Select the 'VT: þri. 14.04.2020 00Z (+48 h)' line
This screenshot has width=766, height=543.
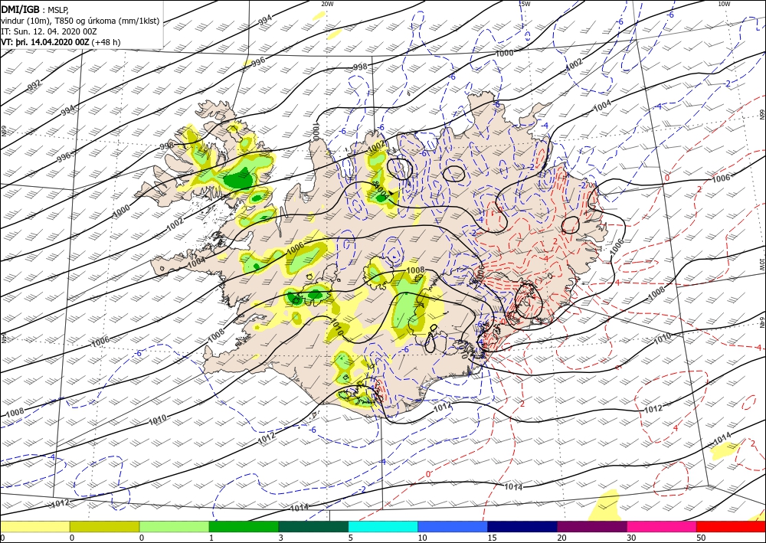61,42
